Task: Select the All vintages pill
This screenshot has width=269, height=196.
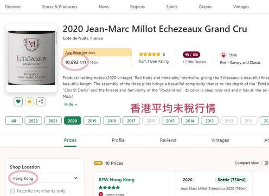Action: point(14,121)
